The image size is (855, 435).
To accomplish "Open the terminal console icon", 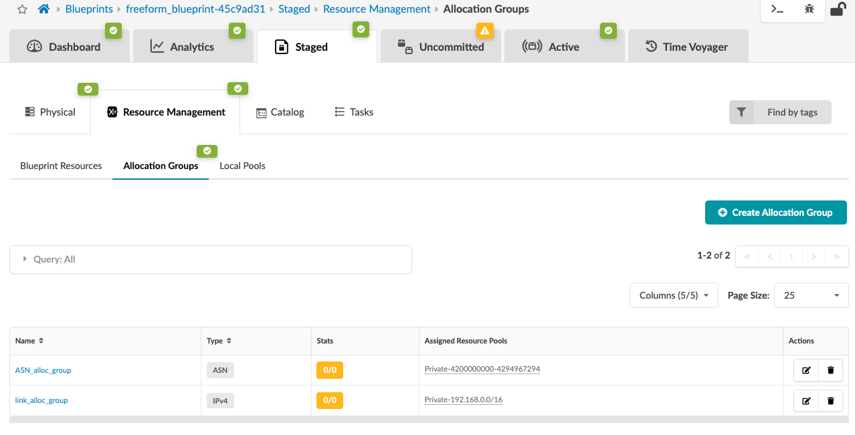I will pyautogui.click(x=777, y=9).
